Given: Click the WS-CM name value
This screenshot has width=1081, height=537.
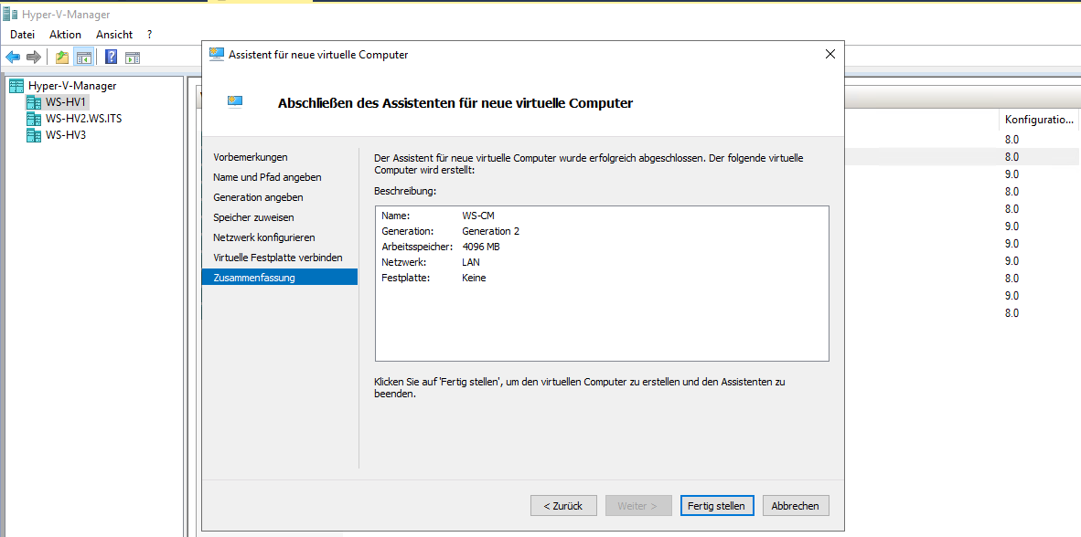Looking at the screenshot, I should point(478,216).
